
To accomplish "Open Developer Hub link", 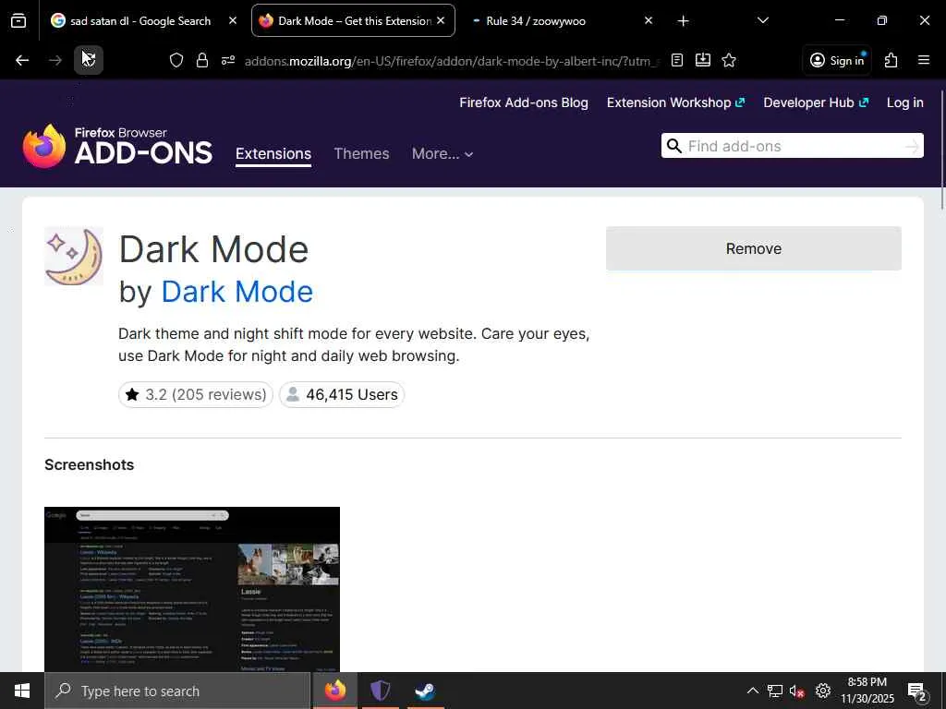I will 816,102.
